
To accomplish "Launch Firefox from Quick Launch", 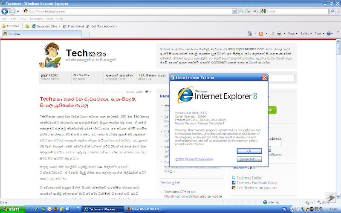I will (56, 209).
